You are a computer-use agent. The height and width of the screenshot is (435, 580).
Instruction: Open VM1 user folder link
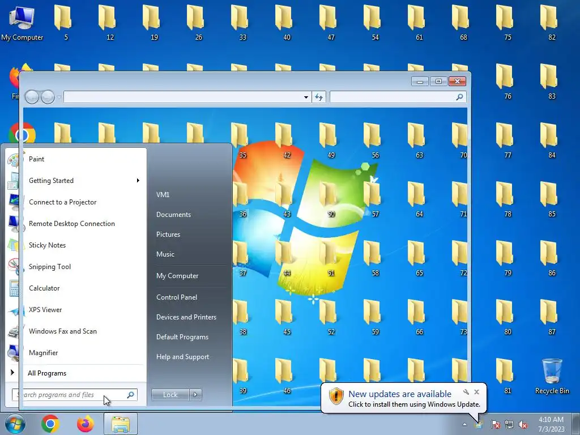click(x=189, y=195)
